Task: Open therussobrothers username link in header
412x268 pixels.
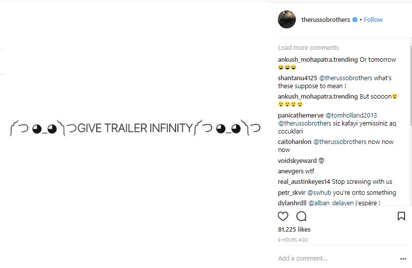Action: pos(326,20)
